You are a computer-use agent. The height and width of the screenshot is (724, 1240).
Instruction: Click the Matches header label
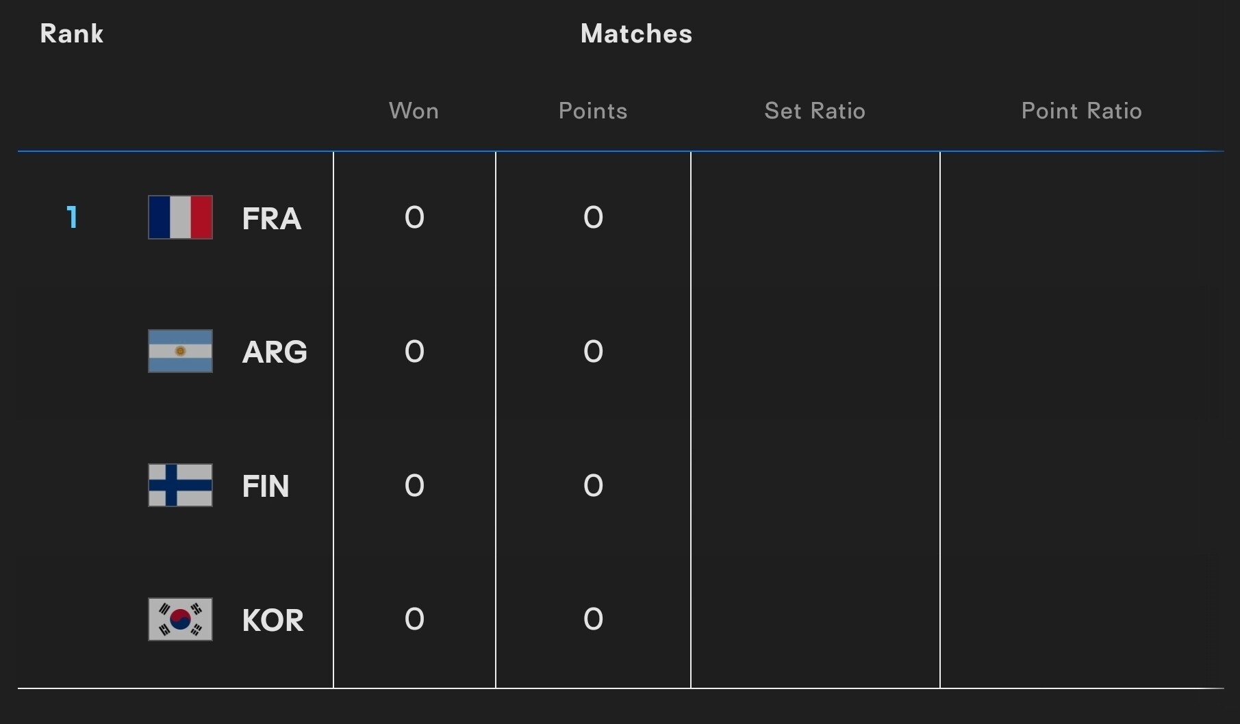coord(637,34)
